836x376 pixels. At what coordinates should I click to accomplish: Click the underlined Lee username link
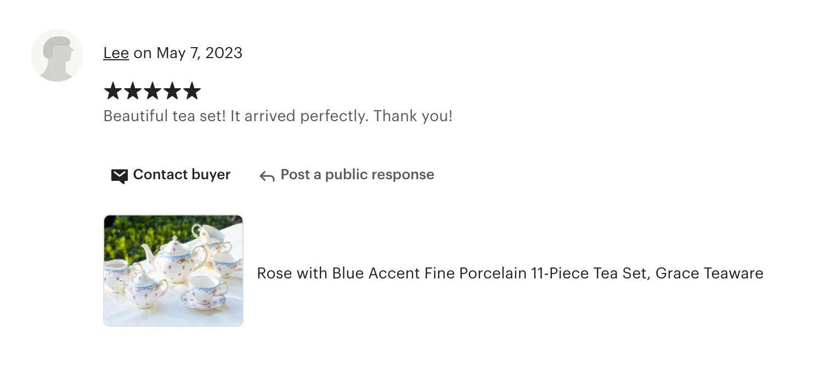point(116,53)
